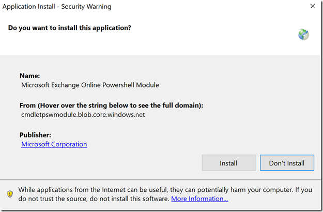The image size is (323, 212).
Task: Click the yellow security shield warning icon
Action: coord(9,194)
